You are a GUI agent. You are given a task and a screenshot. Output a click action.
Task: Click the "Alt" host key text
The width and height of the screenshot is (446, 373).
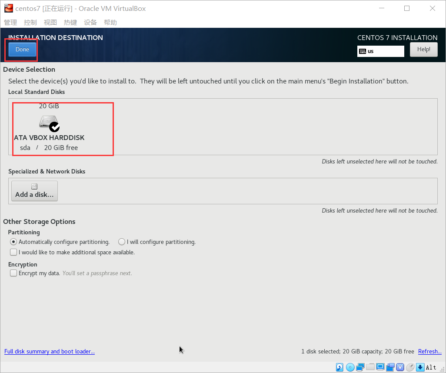pyautogui.click(x=431, y=367)
